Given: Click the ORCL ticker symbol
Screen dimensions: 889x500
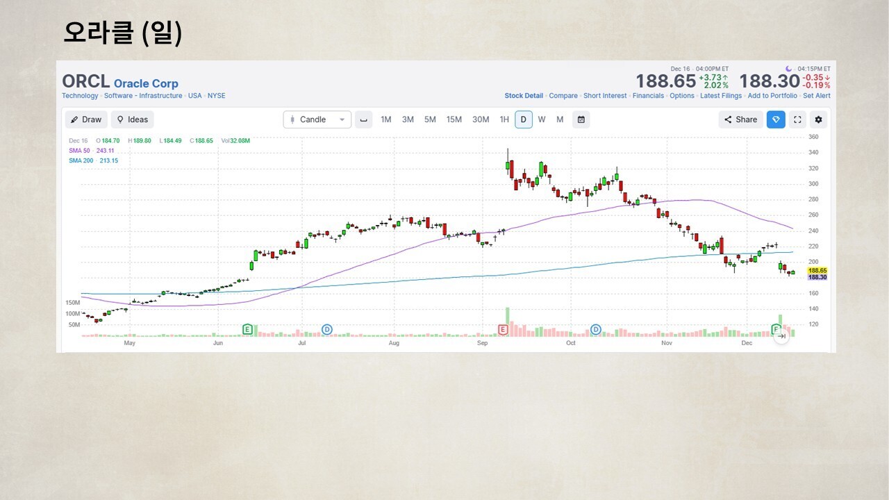Looking at the screenshot, I should tap(85, 82).
